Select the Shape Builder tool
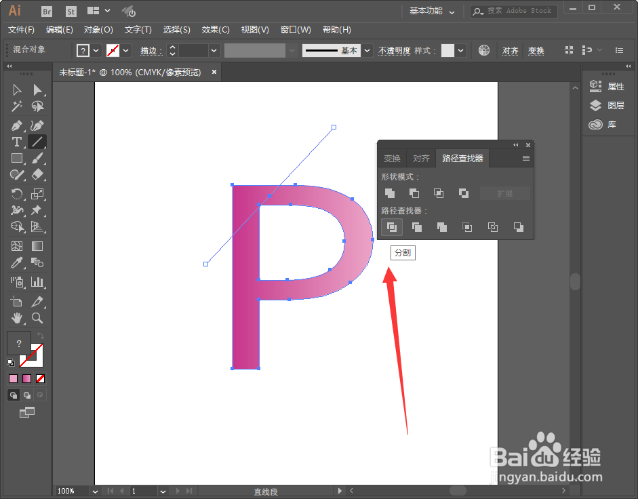 [17, 226]
